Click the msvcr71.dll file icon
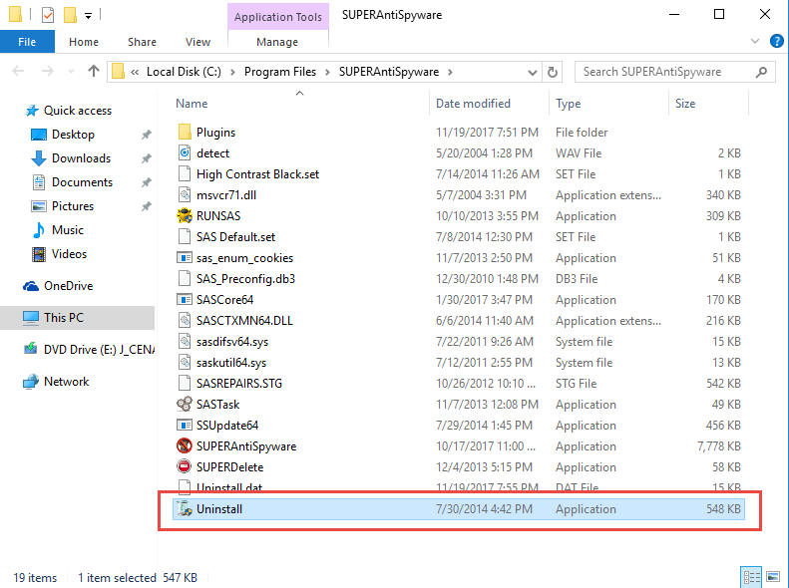Screen dimensions: 789x588 pos(185,195)
